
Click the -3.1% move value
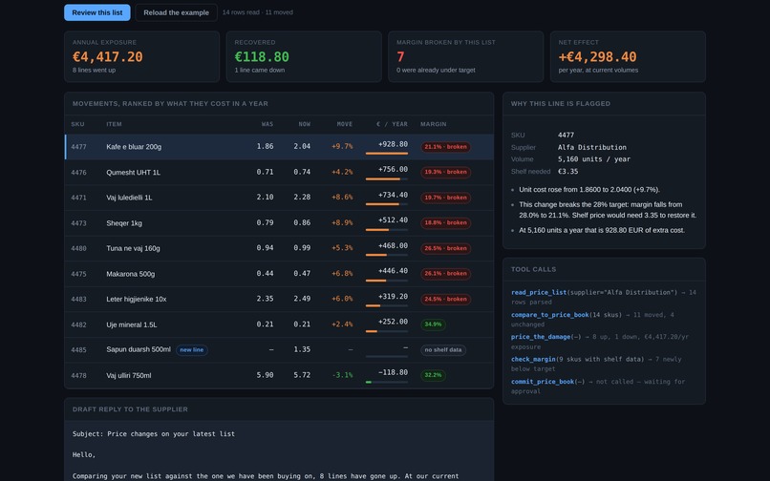click(x=342, y=375)
